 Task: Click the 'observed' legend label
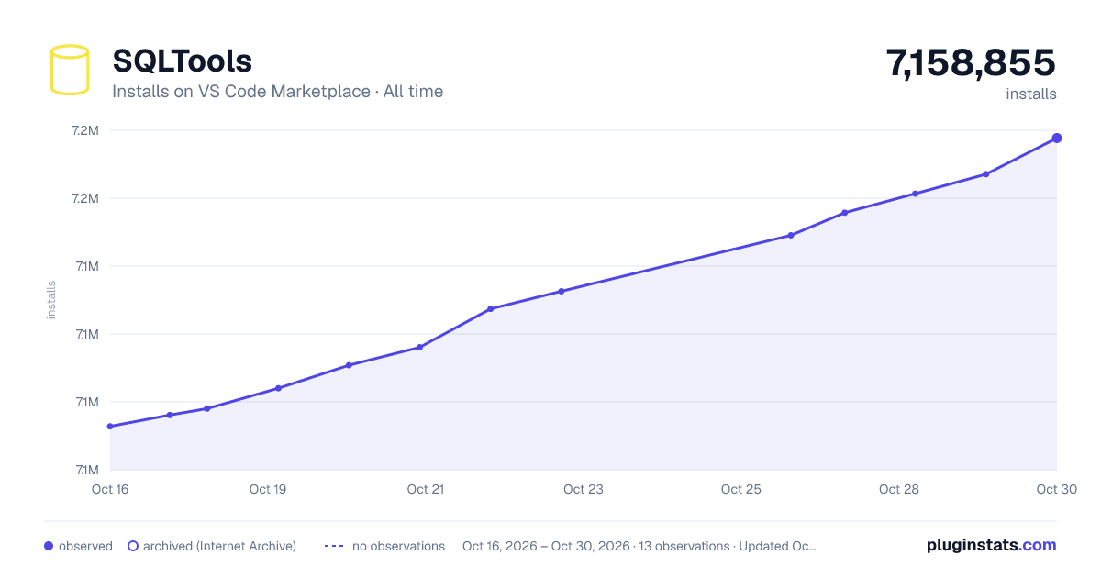85,546
